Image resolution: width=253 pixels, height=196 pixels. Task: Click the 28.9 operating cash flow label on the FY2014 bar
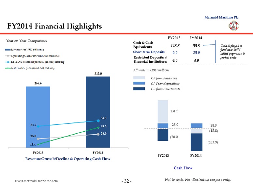[103, 134]
